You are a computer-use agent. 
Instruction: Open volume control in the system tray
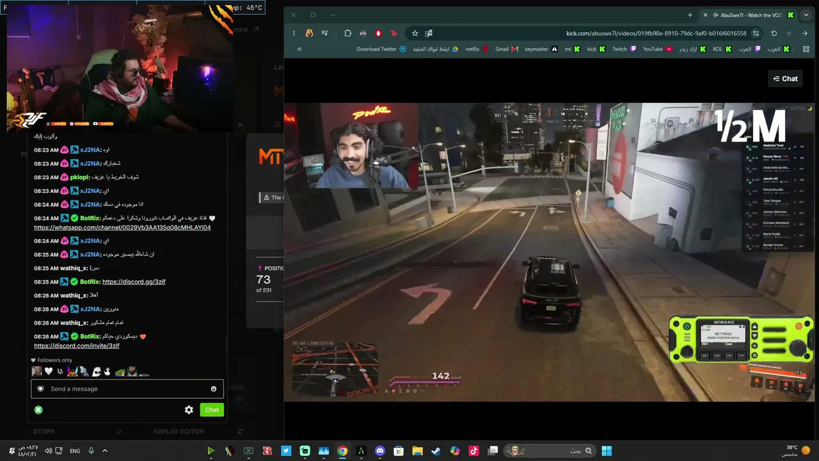(48, 451)
